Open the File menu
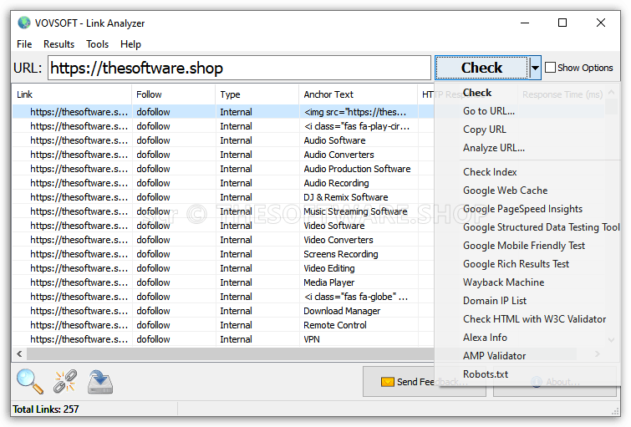This screenshot has height=427, width=631. [24, 43]
